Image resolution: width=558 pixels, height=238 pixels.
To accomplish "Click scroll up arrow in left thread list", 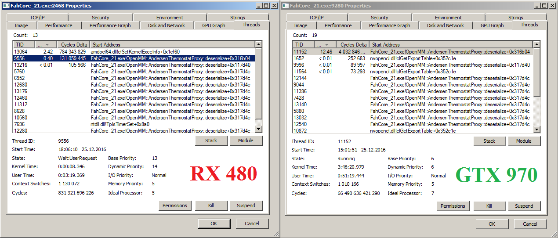I will click(x=258, y=45).
